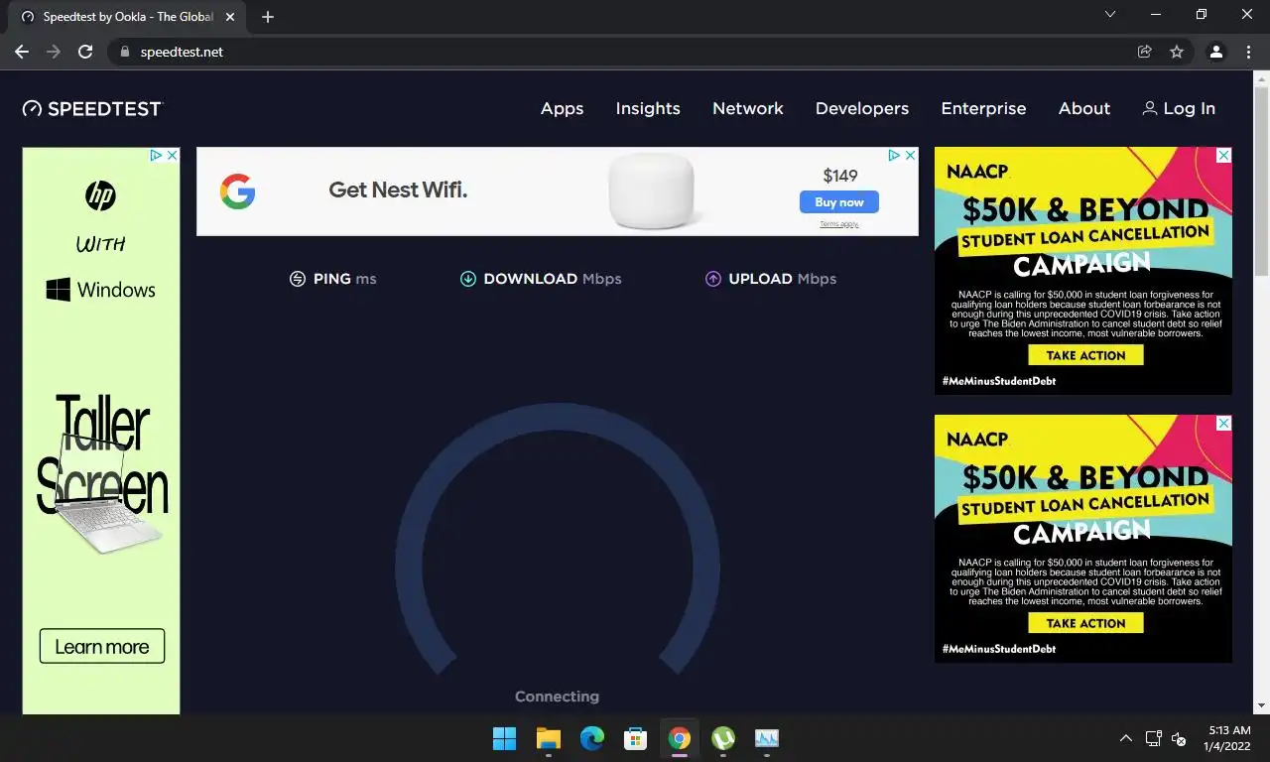
Task: Bookmark this page with star icon
Action: pyautogui.click(x=1177, y=52)
